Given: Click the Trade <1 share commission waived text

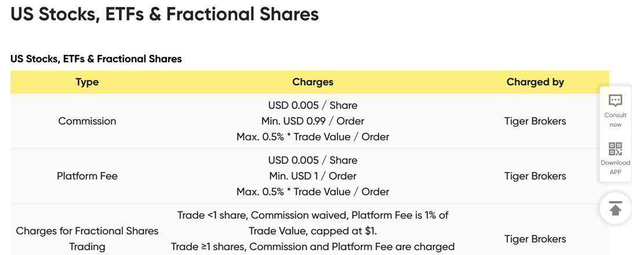Looking at the screenshot, I should tap(313, 223).
